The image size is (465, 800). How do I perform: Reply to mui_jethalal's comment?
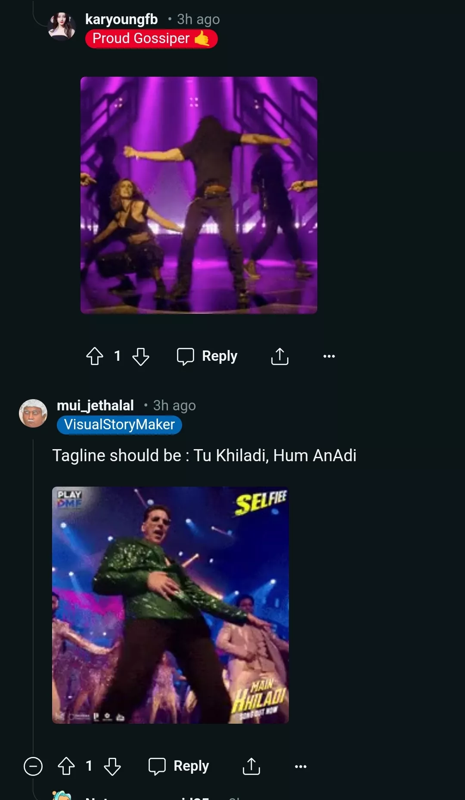pyautogui.click(x=179, y=766)
